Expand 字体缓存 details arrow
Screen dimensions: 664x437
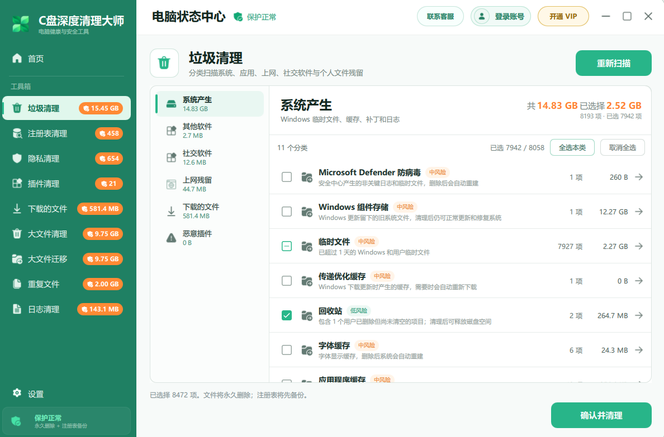pyautogui.click(x=639, y=350)
